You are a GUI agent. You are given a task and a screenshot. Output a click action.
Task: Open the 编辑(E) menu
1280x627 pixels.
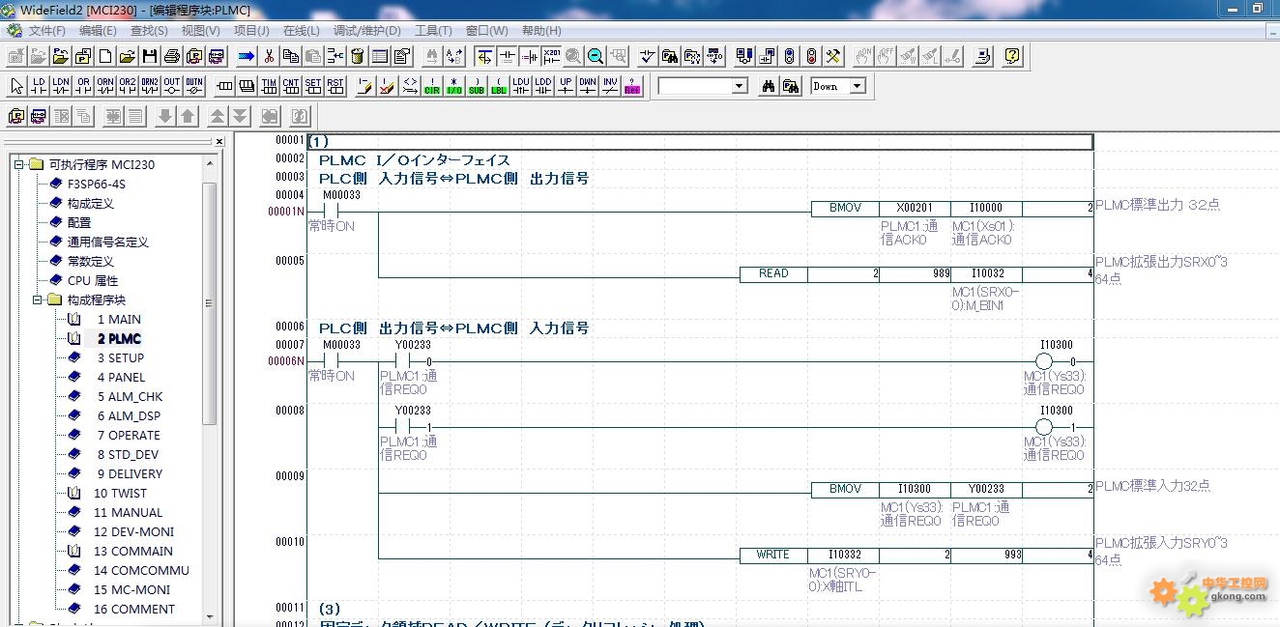point(99,30)
